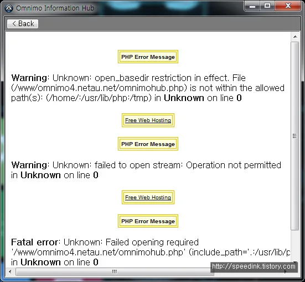Click the Fatal error message text
The height and width of the screenshot is (282, 305).
coord(151,252)
